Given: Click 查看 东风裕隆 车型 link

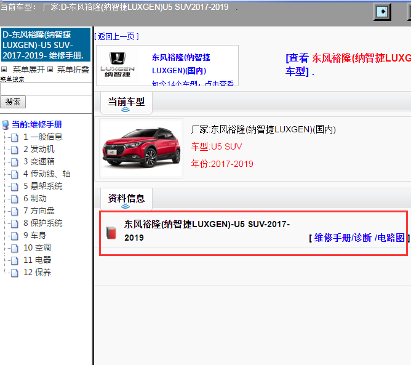Looking at the screenshot, I should tap(348, 65).
